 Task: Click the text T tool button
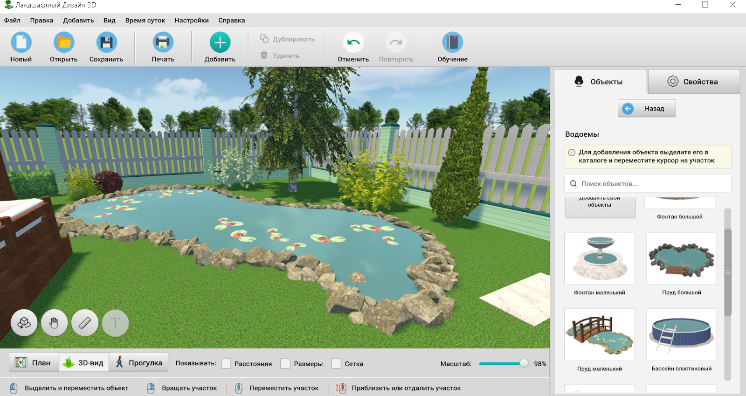115,323
